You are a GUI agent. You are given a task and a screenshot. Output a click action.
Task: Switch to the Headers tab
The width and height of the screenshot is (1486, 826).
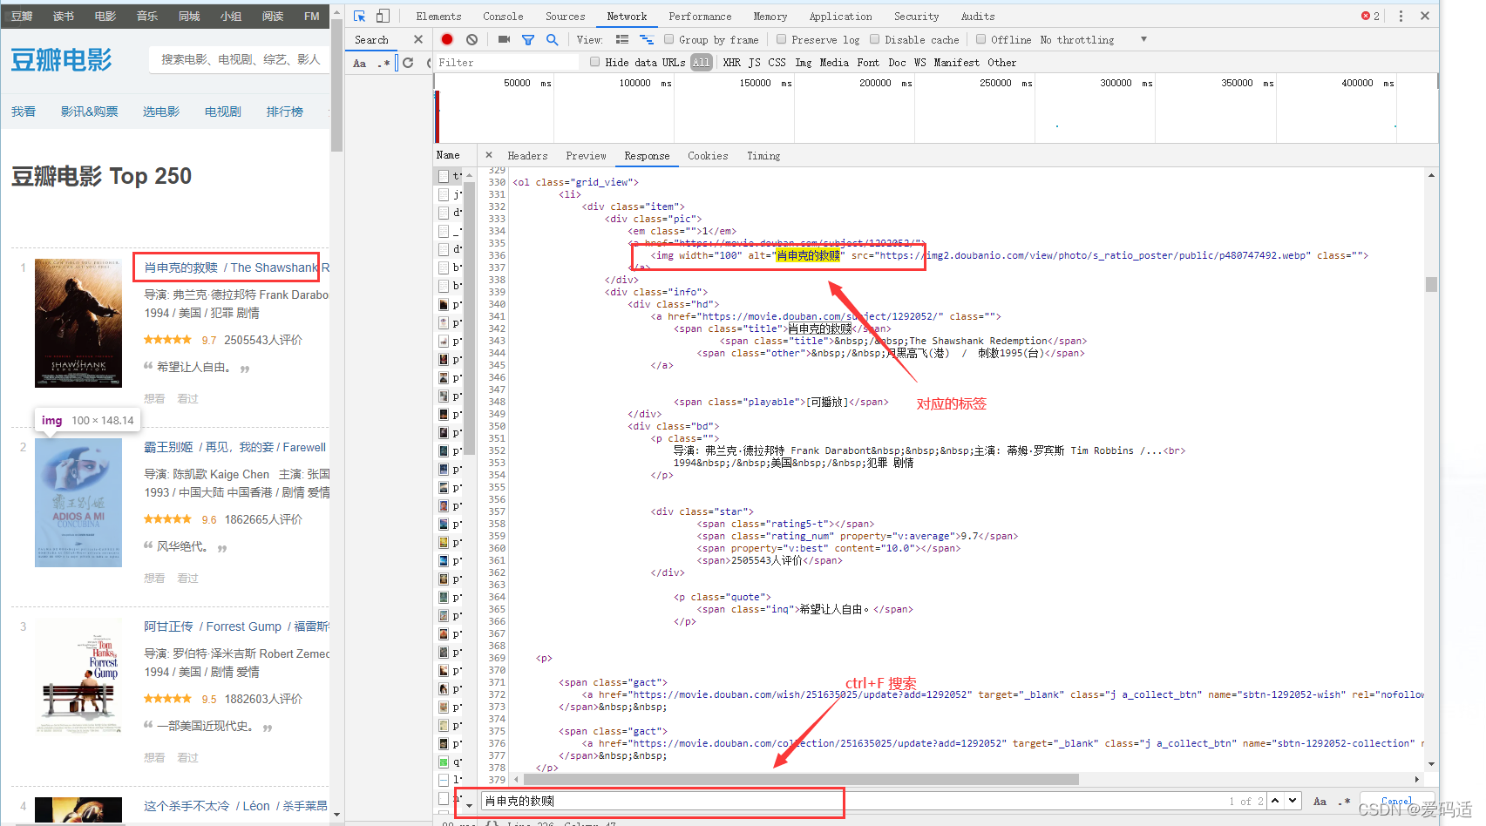527,156
